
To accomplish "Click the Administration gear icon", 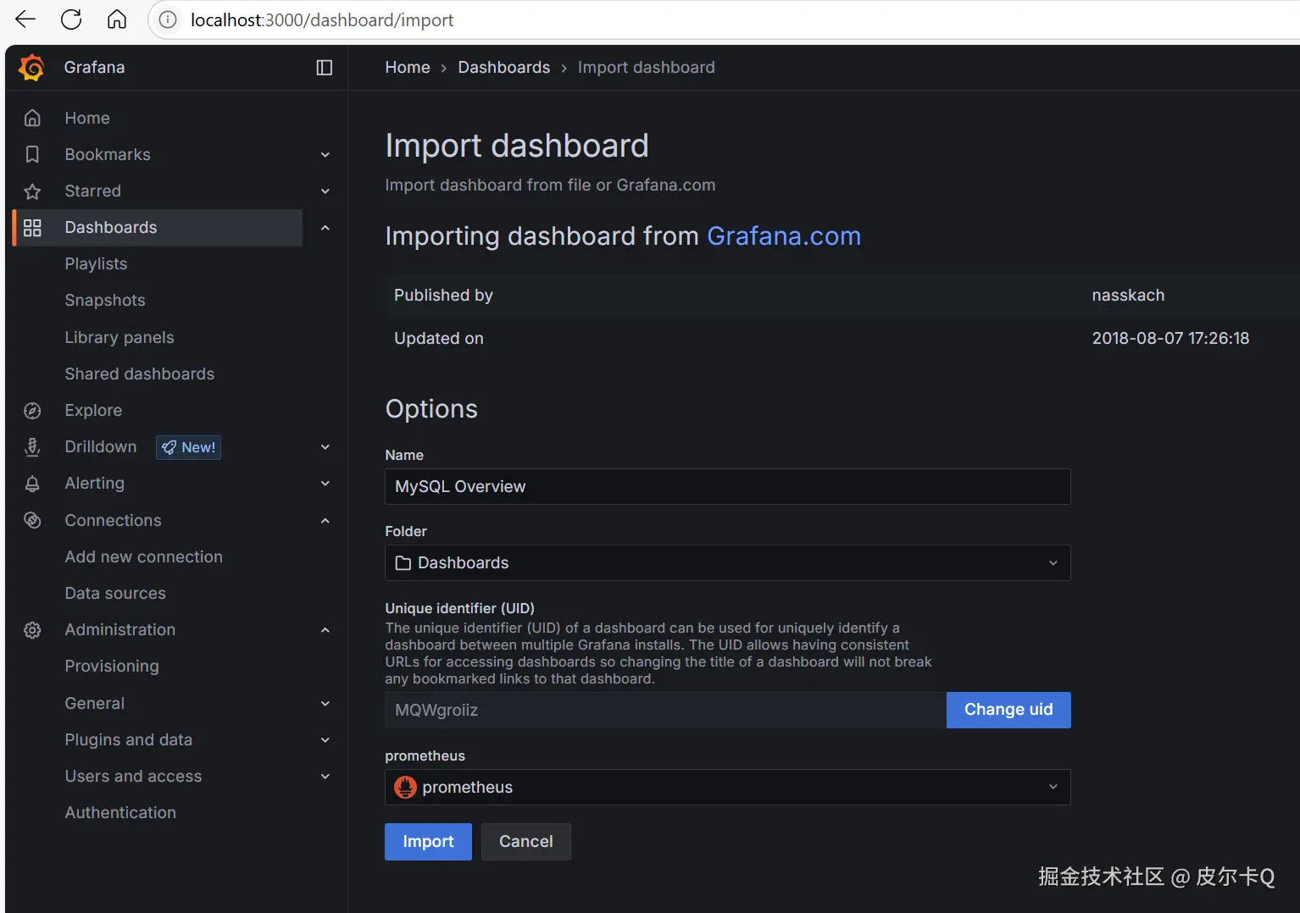I will tap(32, 630).
